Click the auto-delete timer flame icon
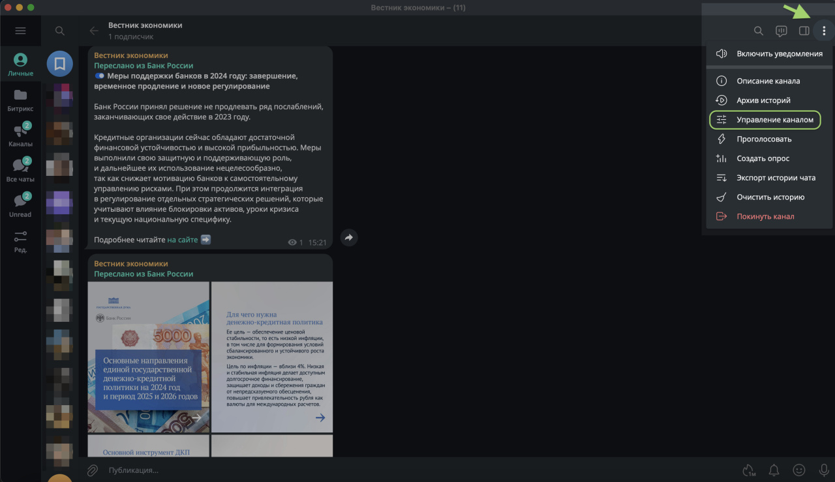 [x=749, y=470]
